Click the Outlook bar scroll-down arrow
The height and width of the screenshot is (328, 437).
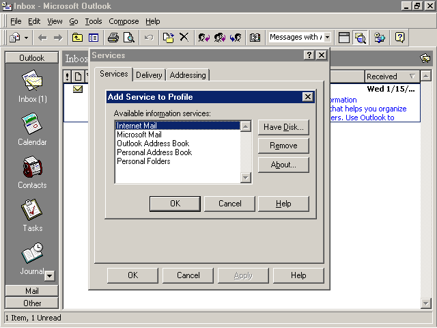click(50, 276)
